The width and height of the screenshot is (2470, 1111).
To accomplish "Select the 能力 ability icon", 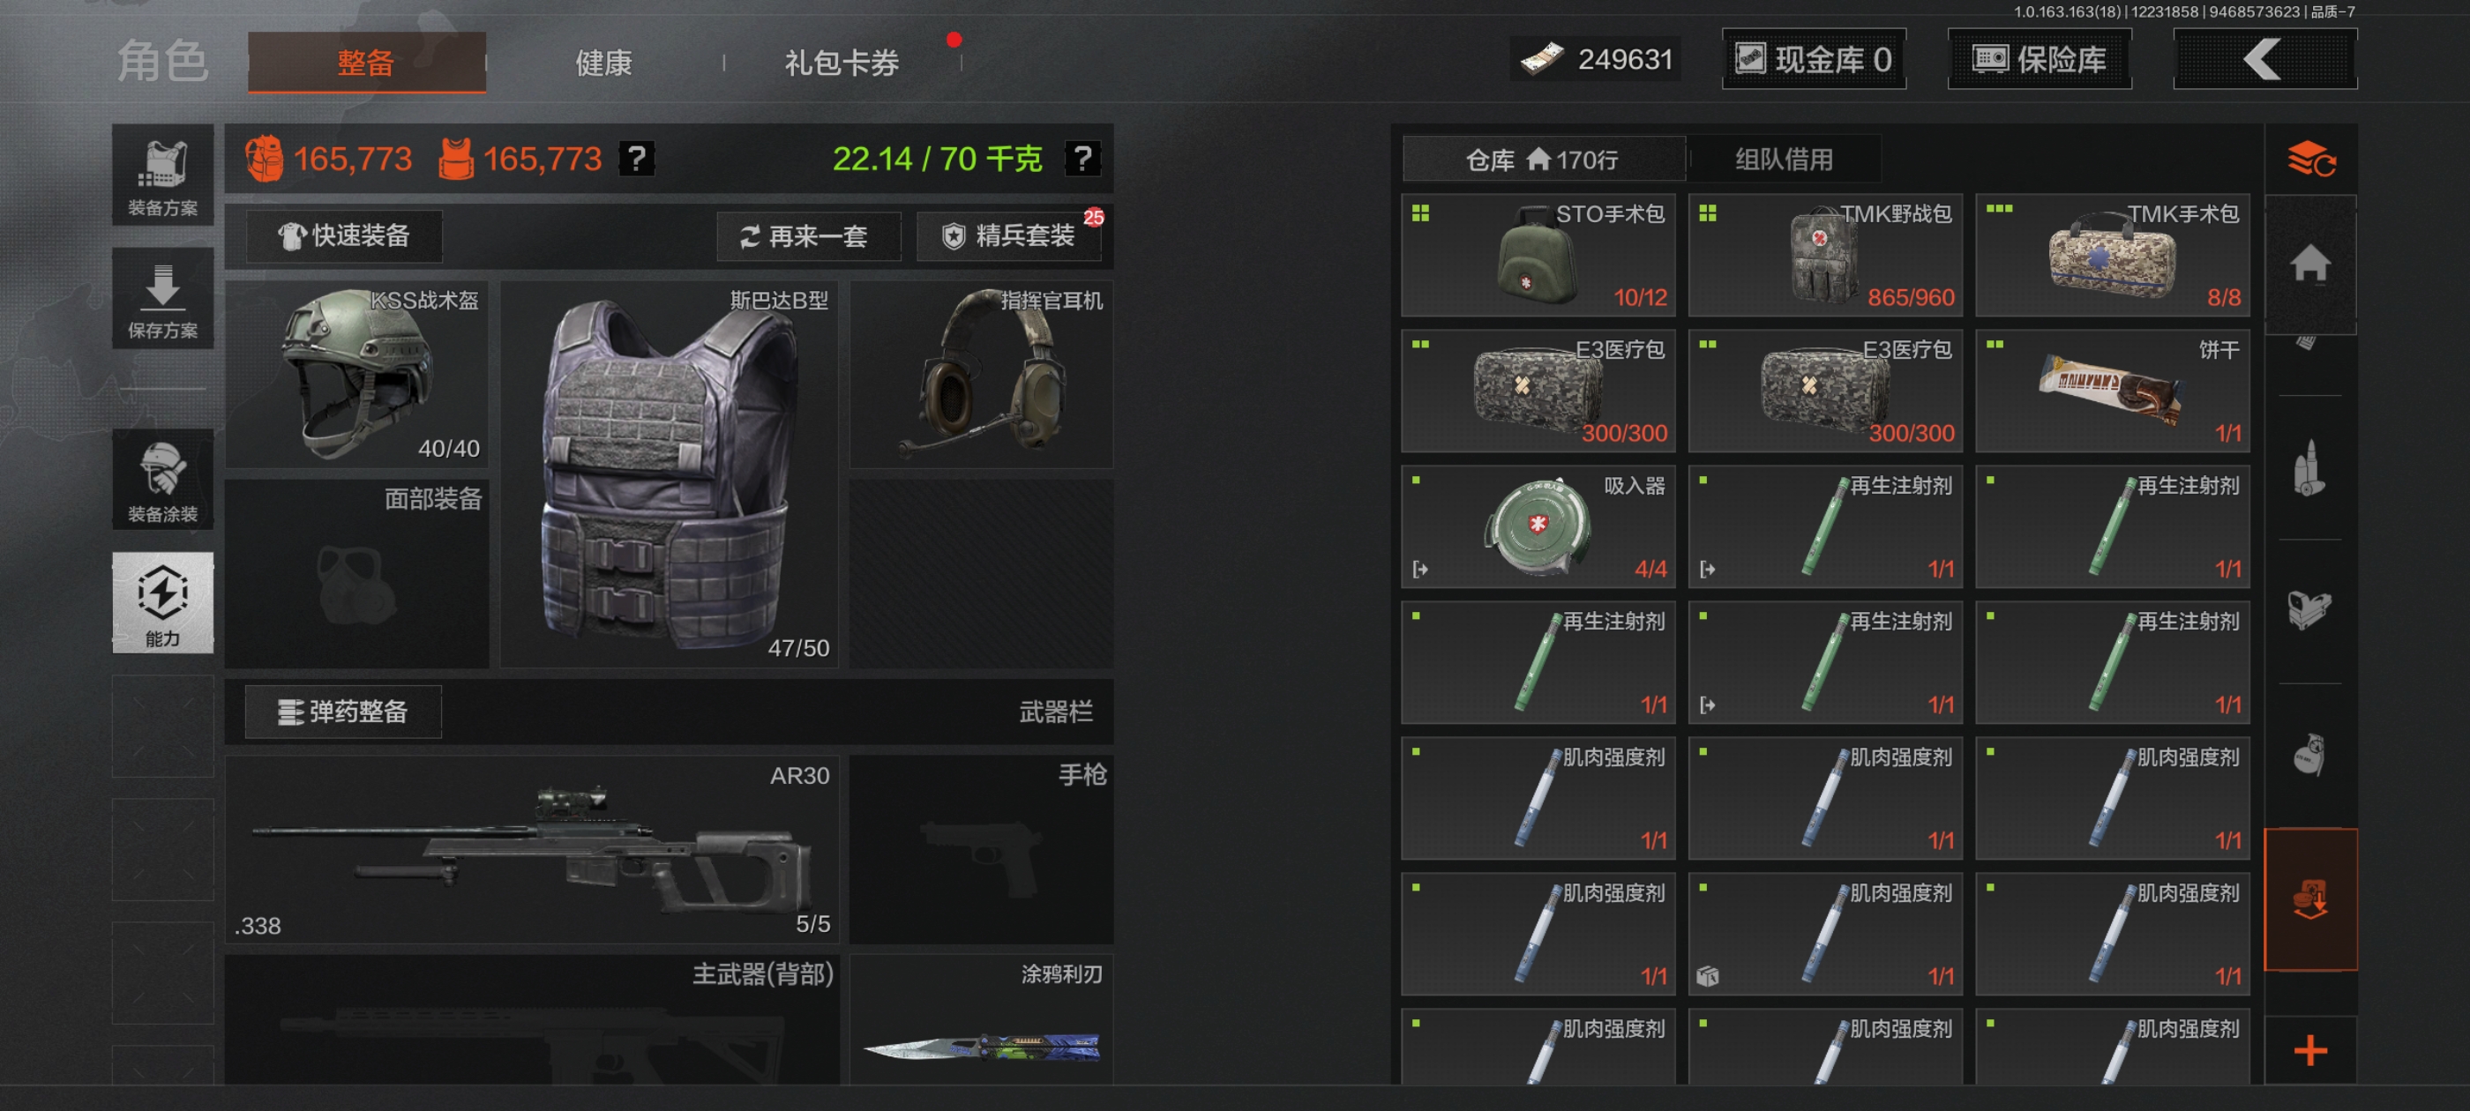I will tap(162, 603).
